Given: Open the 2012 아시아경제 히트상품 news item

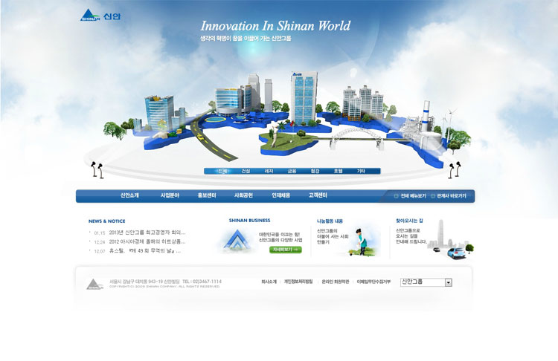Looking at the screenshot, I should (147, 241).
